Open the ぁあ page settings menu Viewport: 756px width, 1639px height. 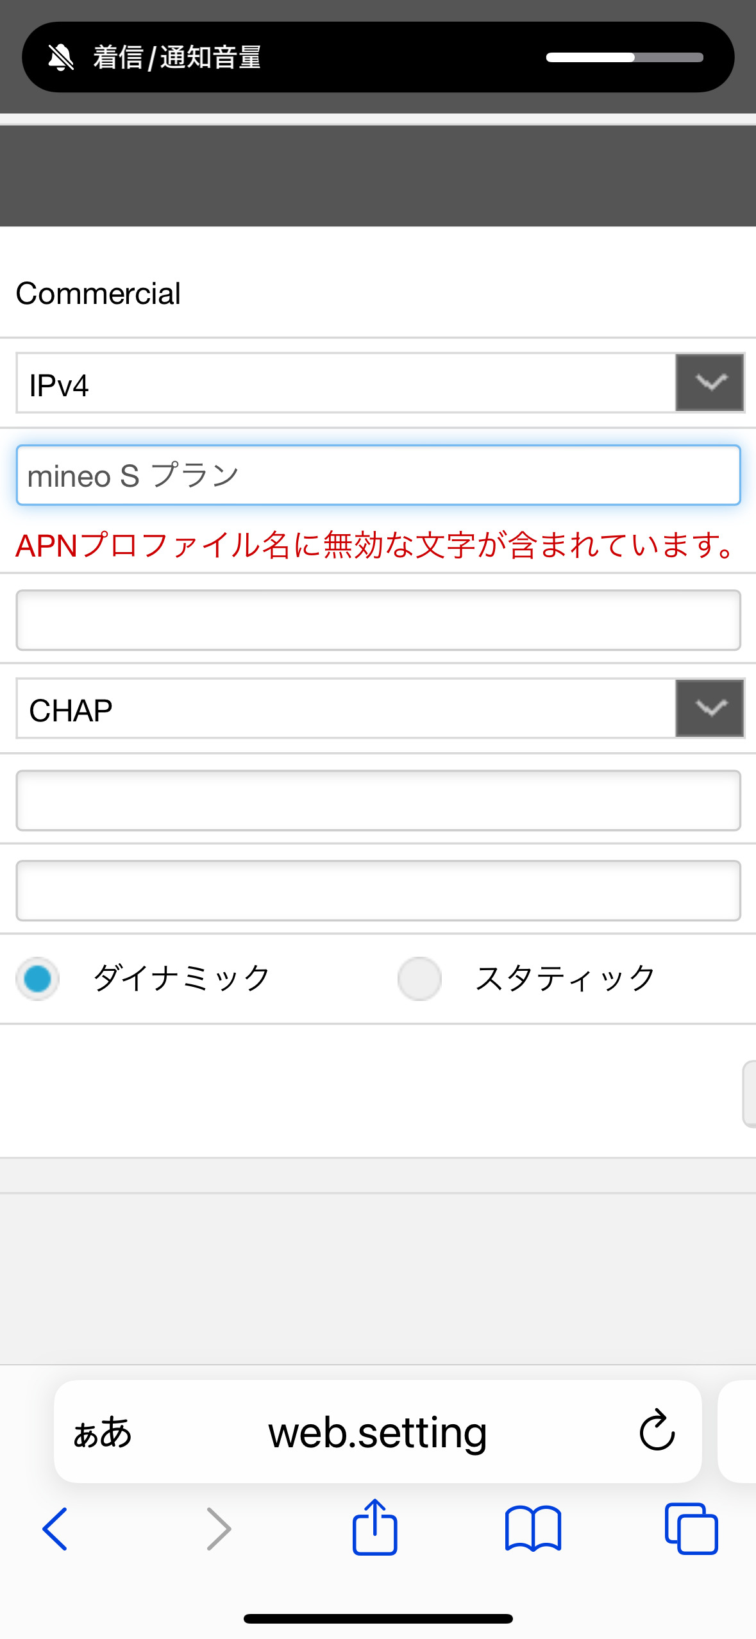(103, 1432)
